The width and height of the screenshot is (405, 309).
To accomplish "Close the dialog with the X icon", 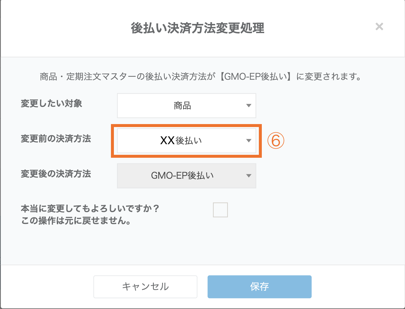I will click(379, 27).
